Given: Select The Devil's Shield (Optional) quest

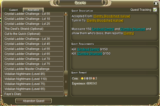Looking at the screenshot, I should [33, 29].
